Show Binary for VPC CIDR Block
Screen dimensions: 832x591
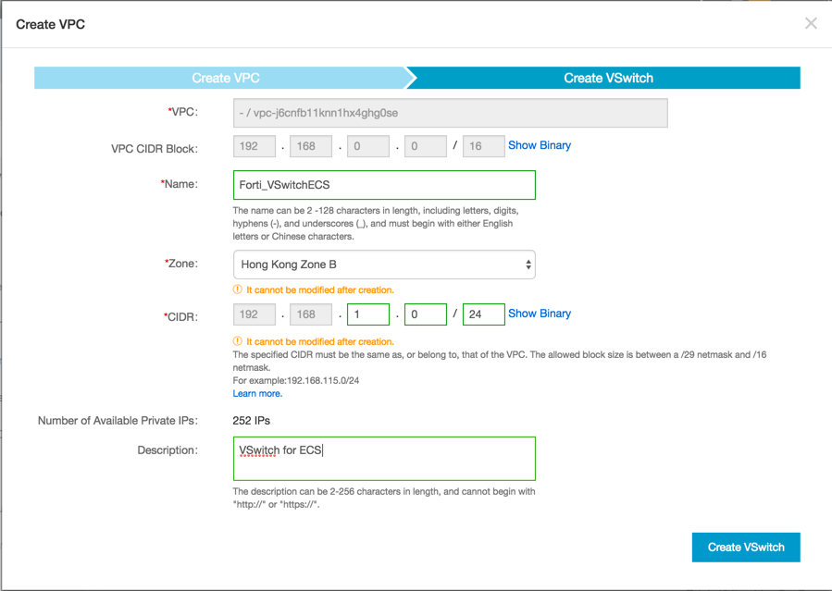540,145
